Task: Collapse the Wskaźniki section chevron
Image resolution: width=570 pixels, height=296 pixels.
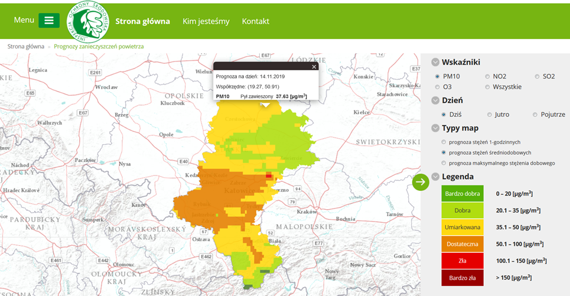Action: coord(435,62)
